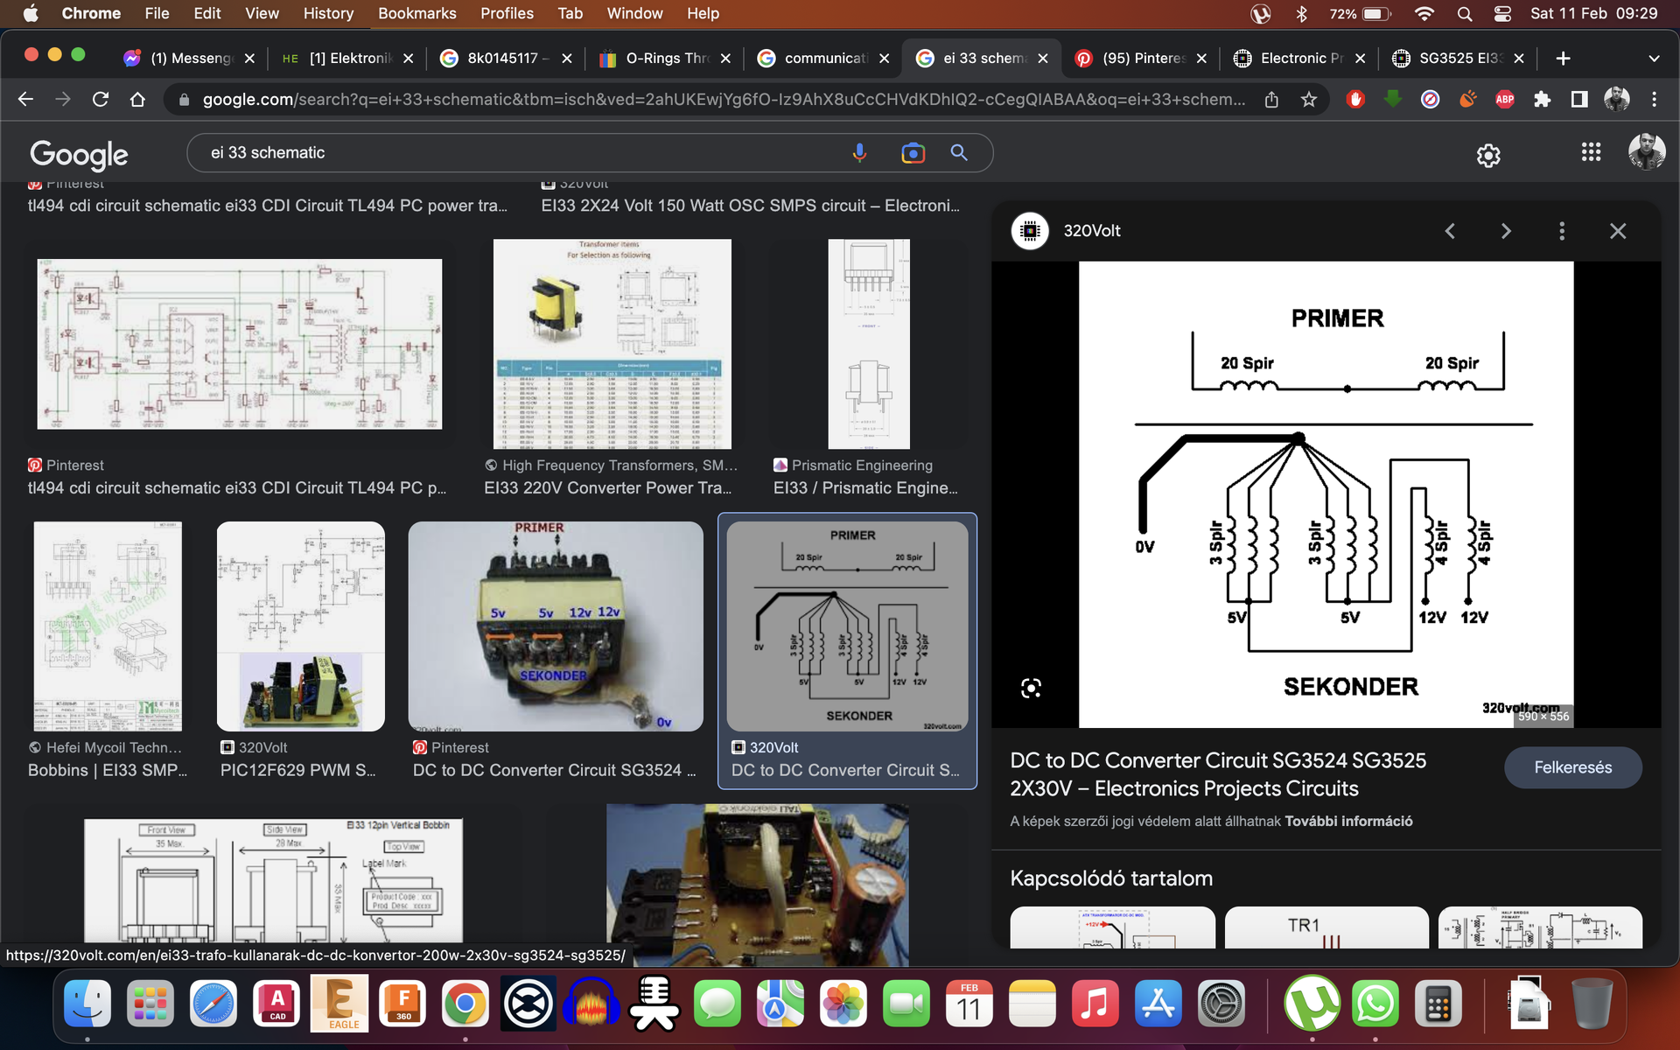Open the Google apps grid
Screen dimensions: 1680x1050
pyautogui.click(x=1591, y=152)
